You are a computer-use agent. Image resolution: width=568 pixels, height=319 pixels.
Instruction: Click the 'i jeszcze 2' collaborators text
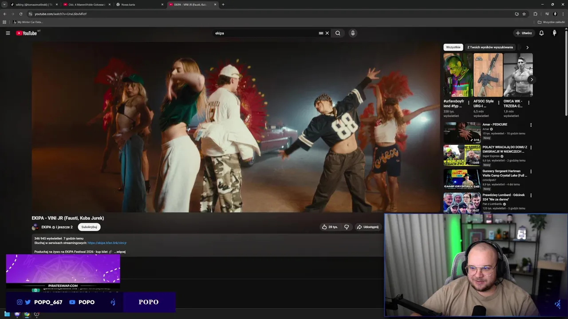click(x=64, y=227)
